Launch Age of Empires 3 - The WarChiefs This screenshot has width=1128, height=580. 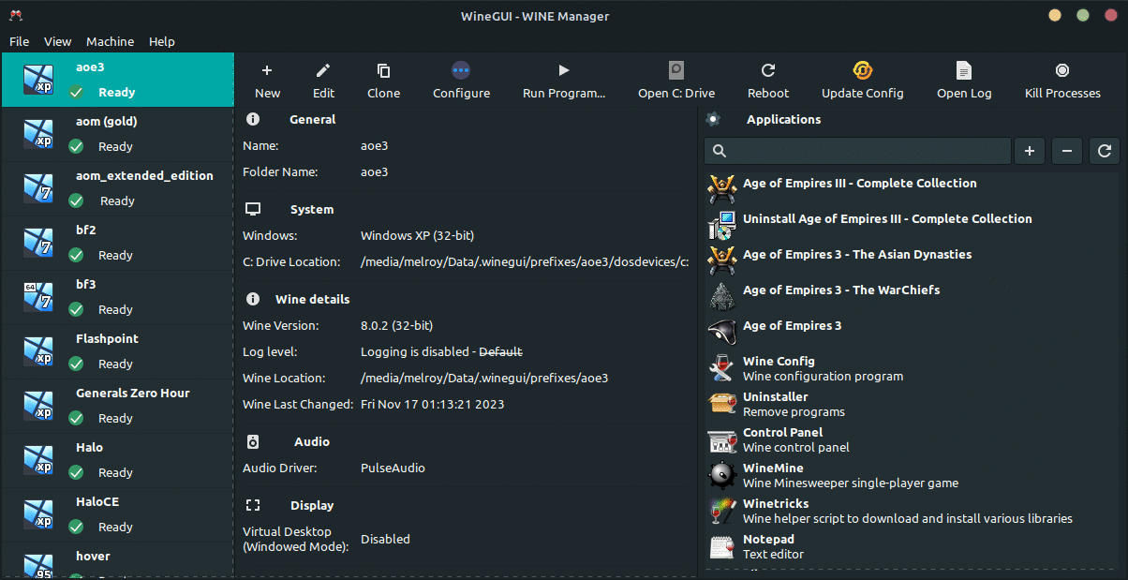tap(840, 290)
